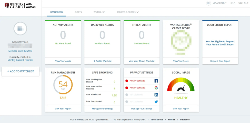Click the grey status dot beside Twitter
The height and width of the screenshot is (123, 250).
point(127,102)
